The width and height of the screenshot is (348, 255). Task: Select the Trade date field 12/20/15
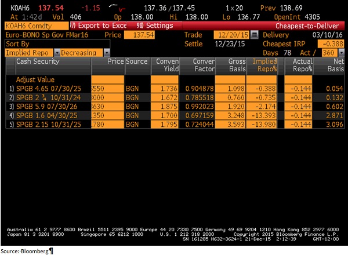click(x=230, y=35)
